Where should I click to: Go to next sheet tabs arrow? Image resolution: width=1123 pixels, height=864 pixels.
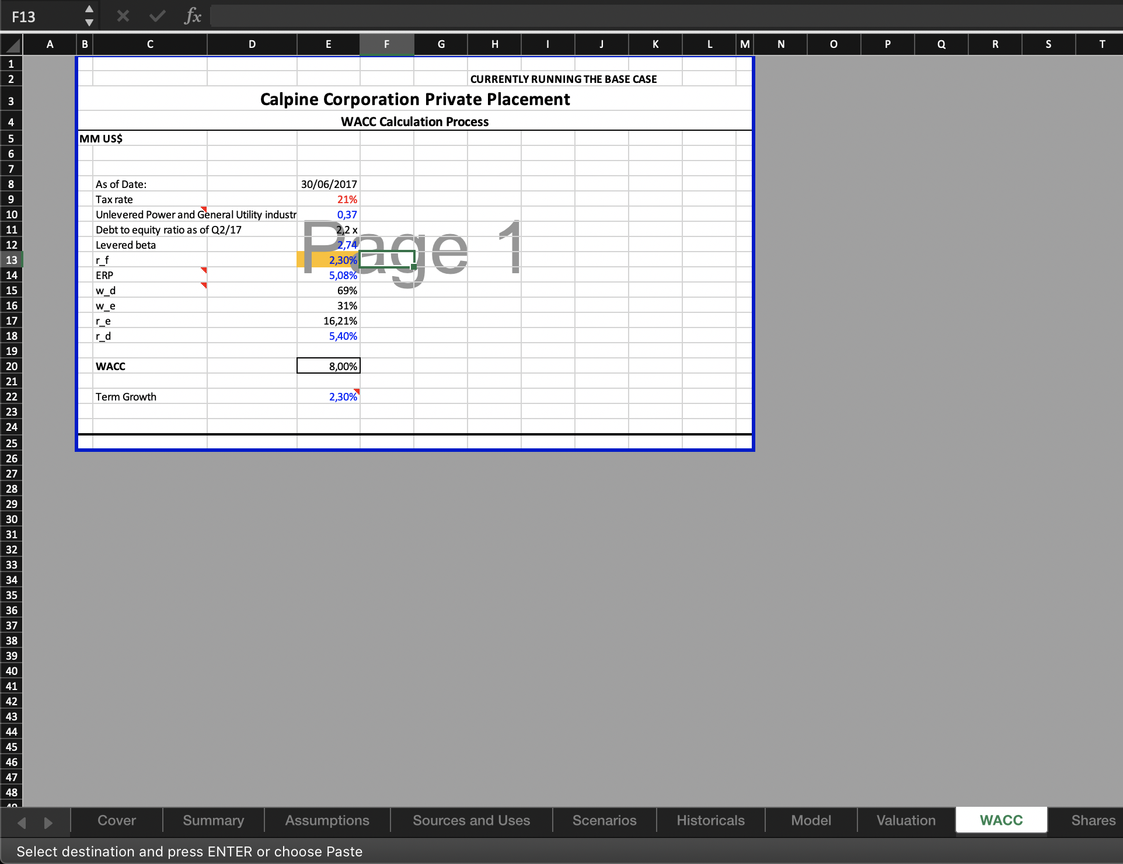point(48,823)
